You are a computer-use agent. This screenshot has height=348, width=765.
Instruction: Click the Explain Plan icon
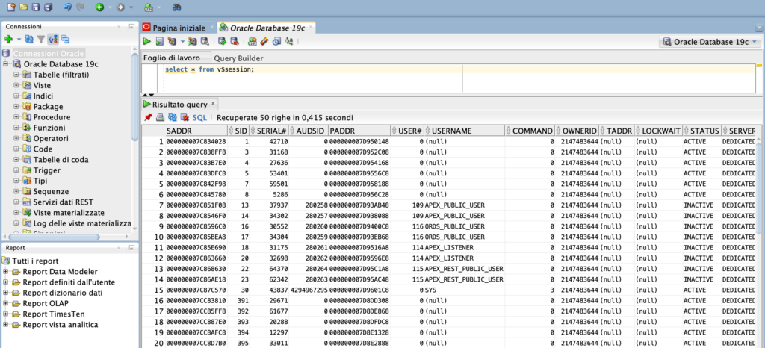[x=172, y=41]
